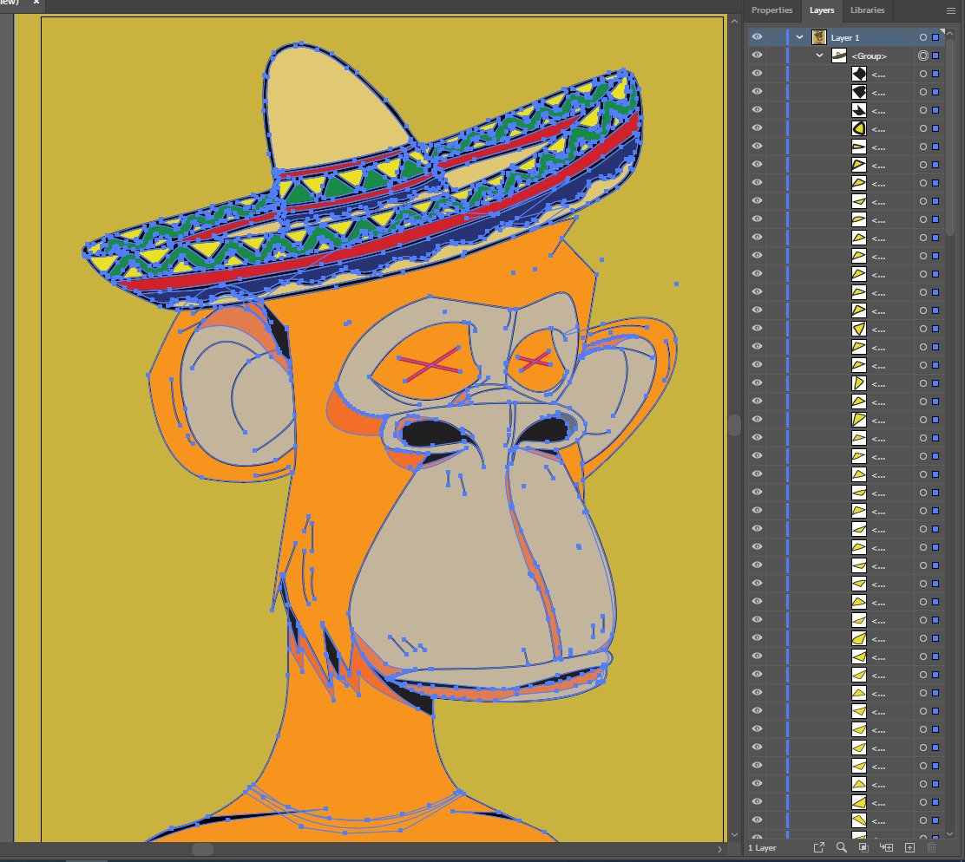The height and width of the screenshot is (862, 965).
Task: Open the Libraries tab
Action: coord(867,10)
